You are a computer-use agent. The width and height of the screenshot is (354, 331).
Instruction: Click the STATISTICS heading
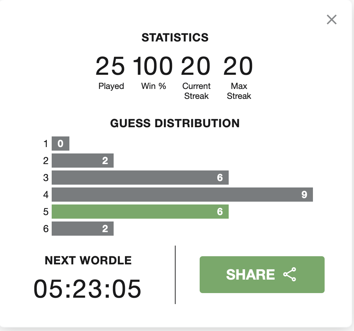click(x=175, y=38)
